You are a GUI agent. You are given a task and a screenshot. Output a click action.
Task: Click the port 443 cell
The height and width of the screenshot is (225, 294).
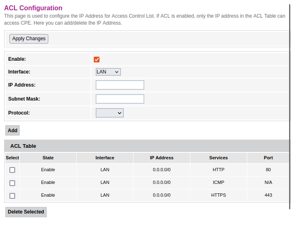click(x=268, y=195)
